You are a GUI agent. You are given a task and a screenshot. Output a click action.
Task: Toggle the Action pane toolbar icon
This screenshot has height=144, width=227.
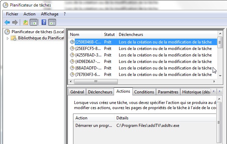pyautogui.click(x=52, y=23)
